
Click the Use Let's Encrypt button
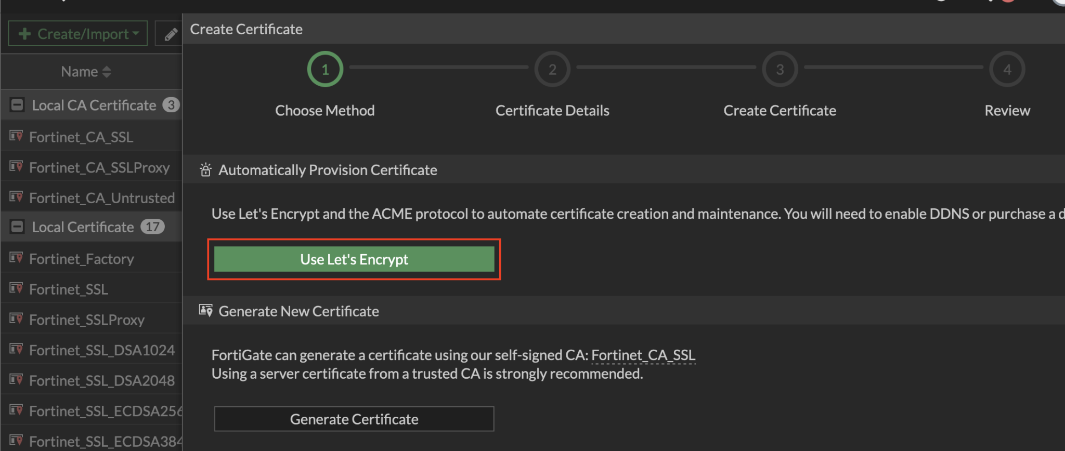[354, 259]
